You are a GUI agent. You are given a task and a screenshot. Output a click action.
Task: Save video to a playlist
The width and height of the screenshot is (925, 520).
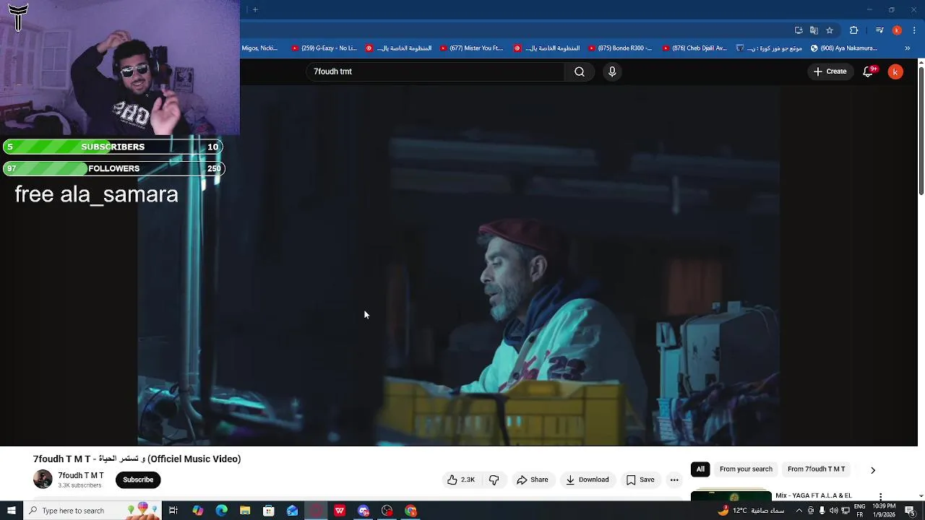click(640, 480)
